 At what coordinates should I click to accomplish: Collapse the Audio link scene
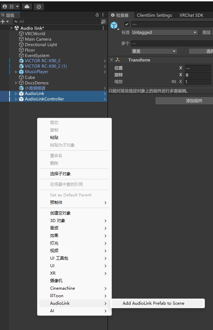pos(11,28)
